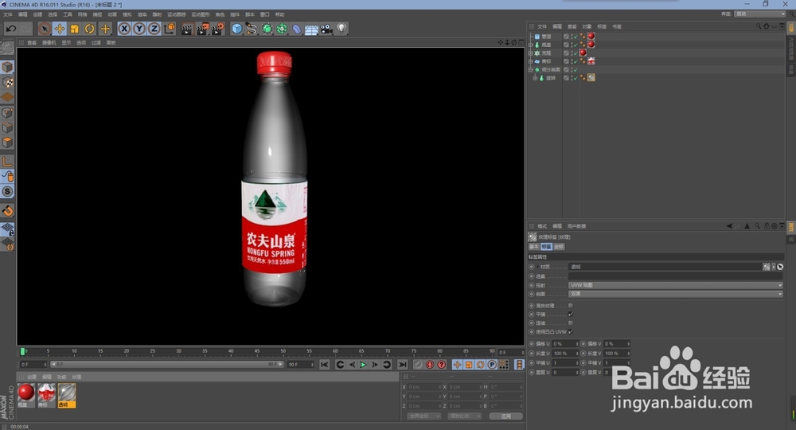Open the 文件 menu in main menu bar
796x430 pixels.
(8, 14)
